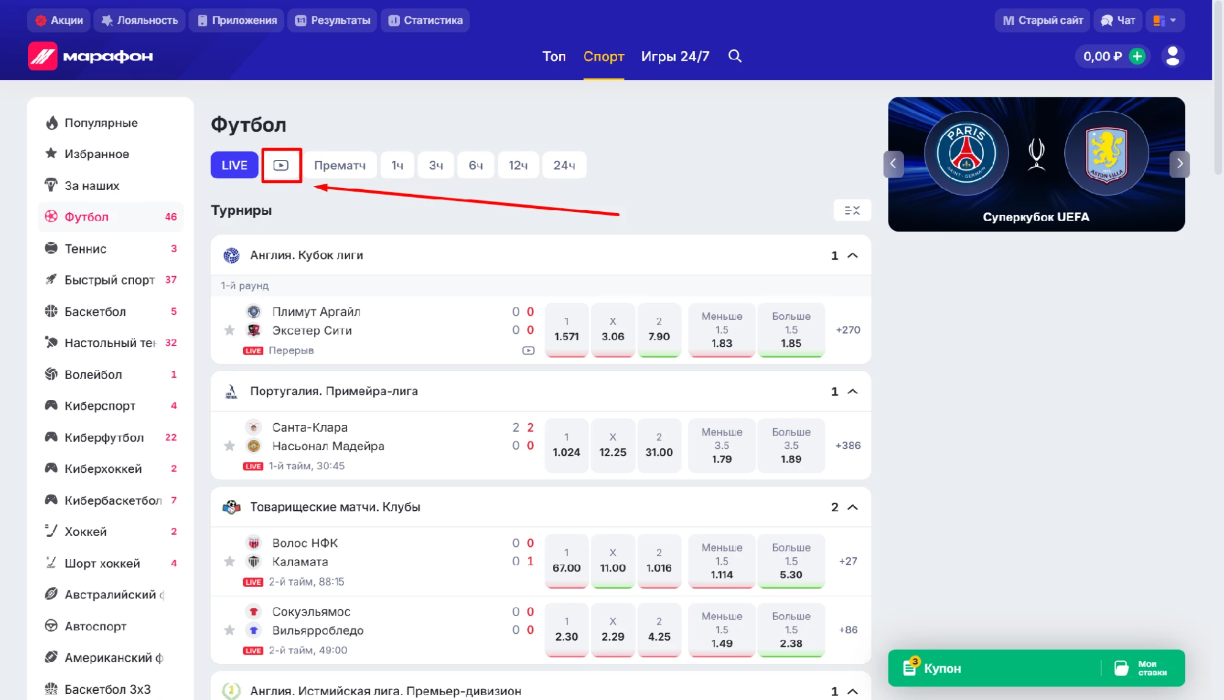Screen dimensions: 1224x700
Task: Select Баскетбол in the sidebar
Action: tap(111, 312)
